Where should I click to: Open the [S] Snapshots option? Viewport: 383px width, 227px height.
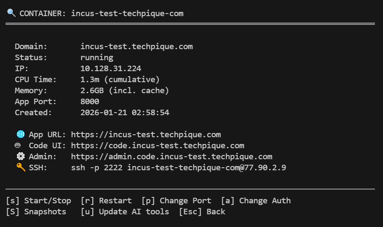click(x=36, y=212)
